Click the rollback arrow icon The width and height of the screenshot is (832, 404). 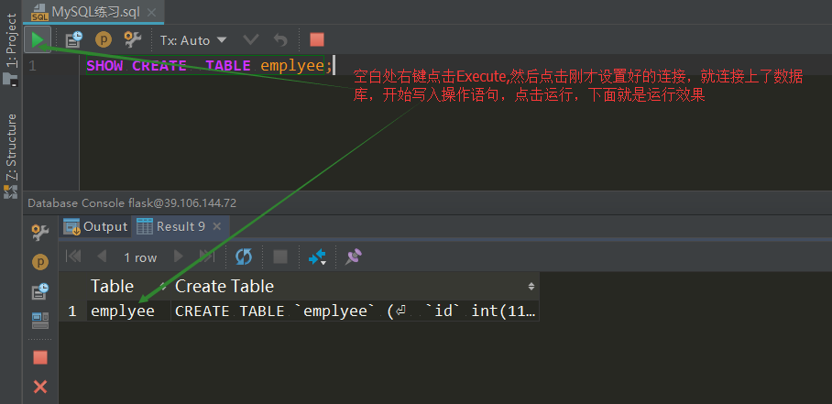pos(280,39)
